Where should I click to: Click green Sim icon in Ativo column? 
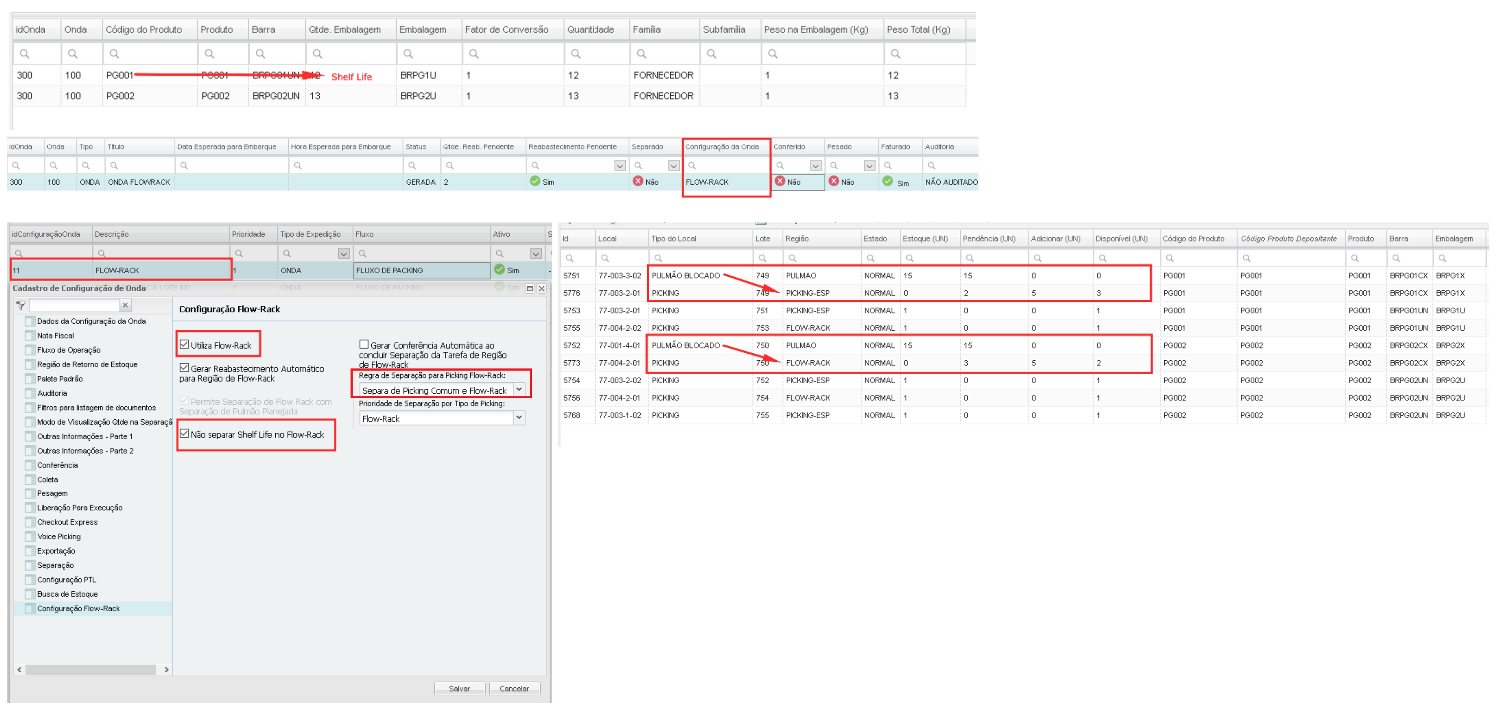(x=499, y=269)
